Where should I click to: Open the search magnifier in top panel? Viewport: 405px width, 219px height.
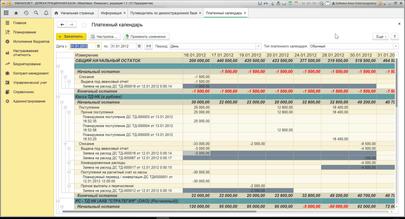[x=36, y=13]
